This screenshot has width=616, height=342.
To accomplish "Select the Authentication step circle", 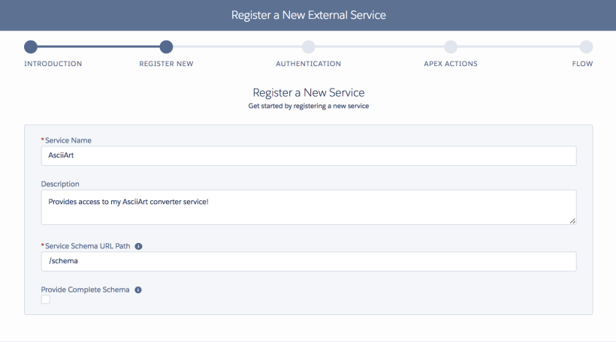I will (x=309, y=47).
